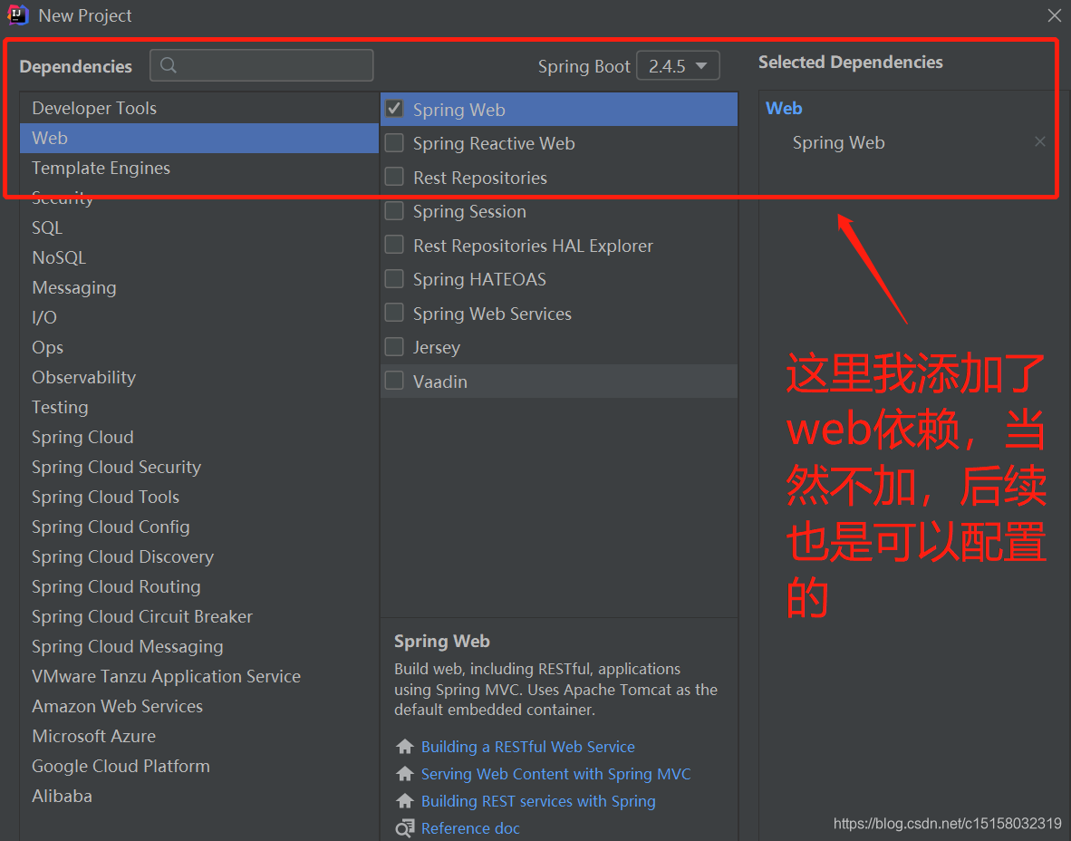
Task: Enable the Vaadin checkbox
Action: coord(394,381)
